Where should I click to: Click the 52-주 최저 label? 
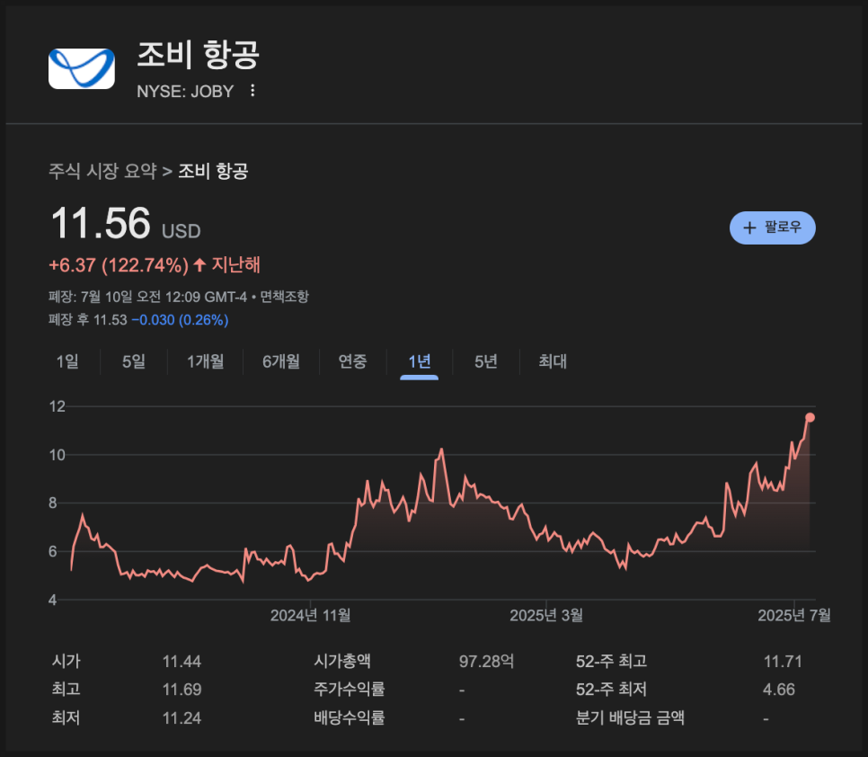coord(611,690)
